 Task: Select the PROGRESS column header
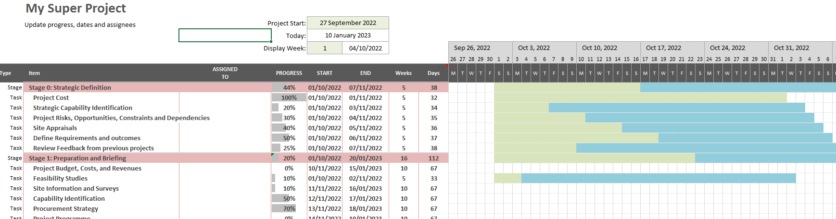[x=289, y=73]
